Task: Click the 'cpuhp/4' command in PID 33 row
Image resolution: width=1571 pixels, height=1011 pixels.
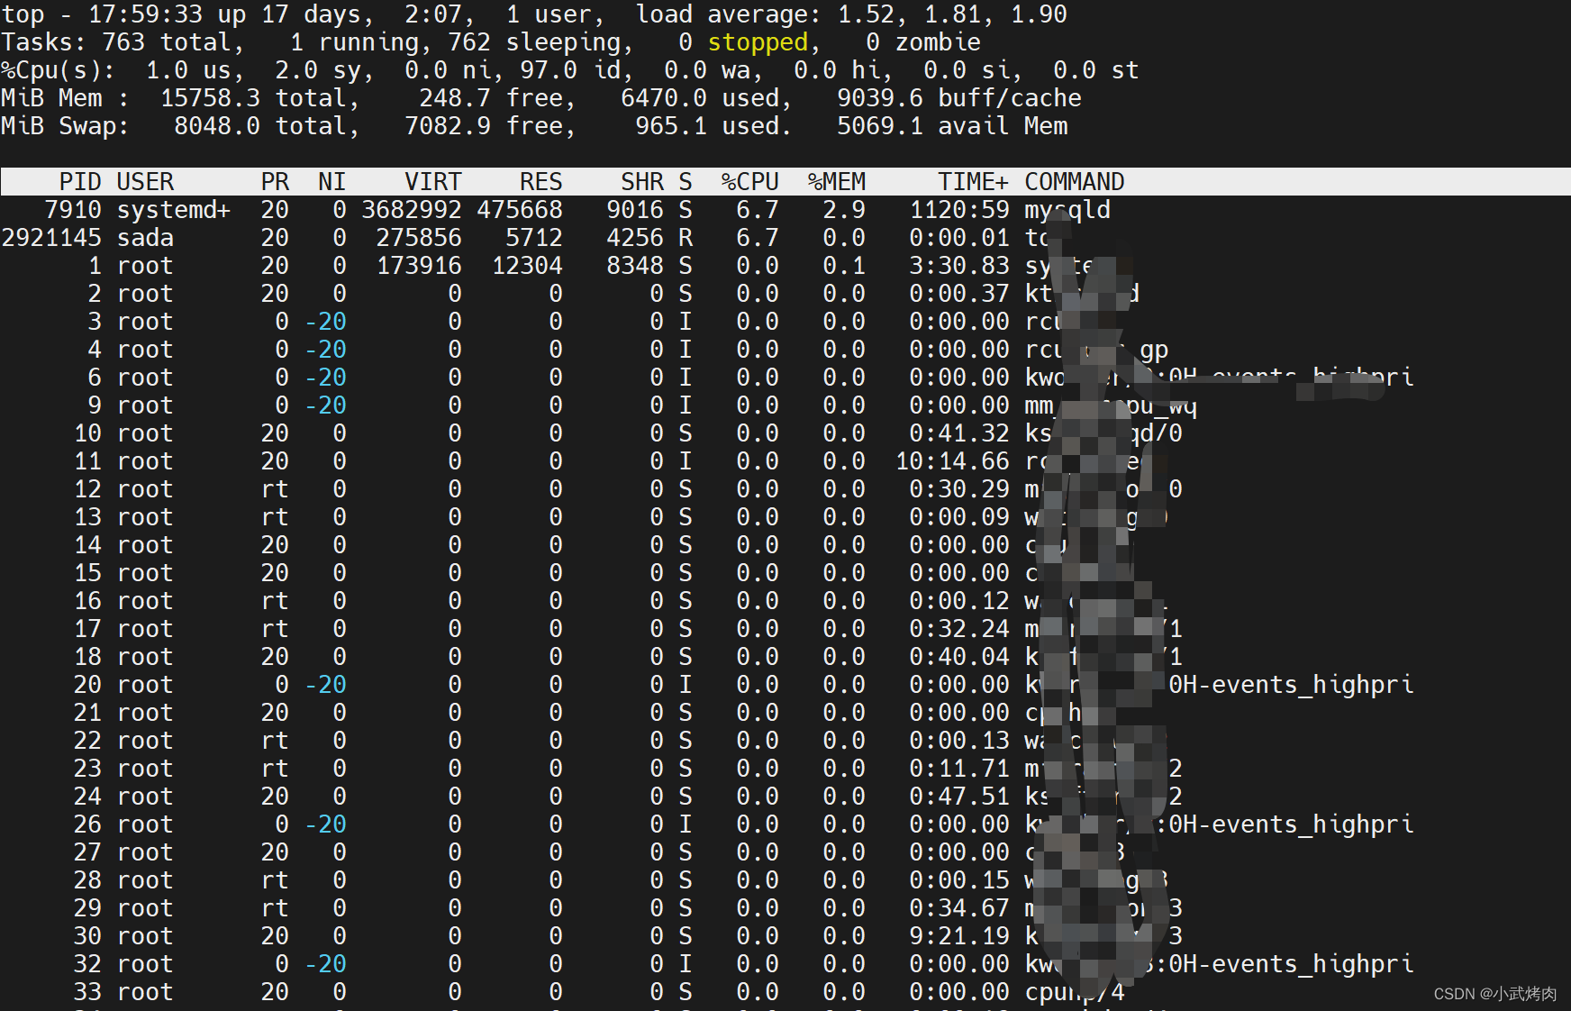Action: (x=1074, y=992)
